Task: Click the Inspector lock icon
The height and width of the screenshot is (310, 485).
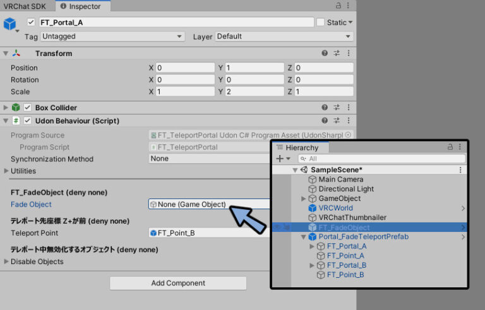Action: 338,6
